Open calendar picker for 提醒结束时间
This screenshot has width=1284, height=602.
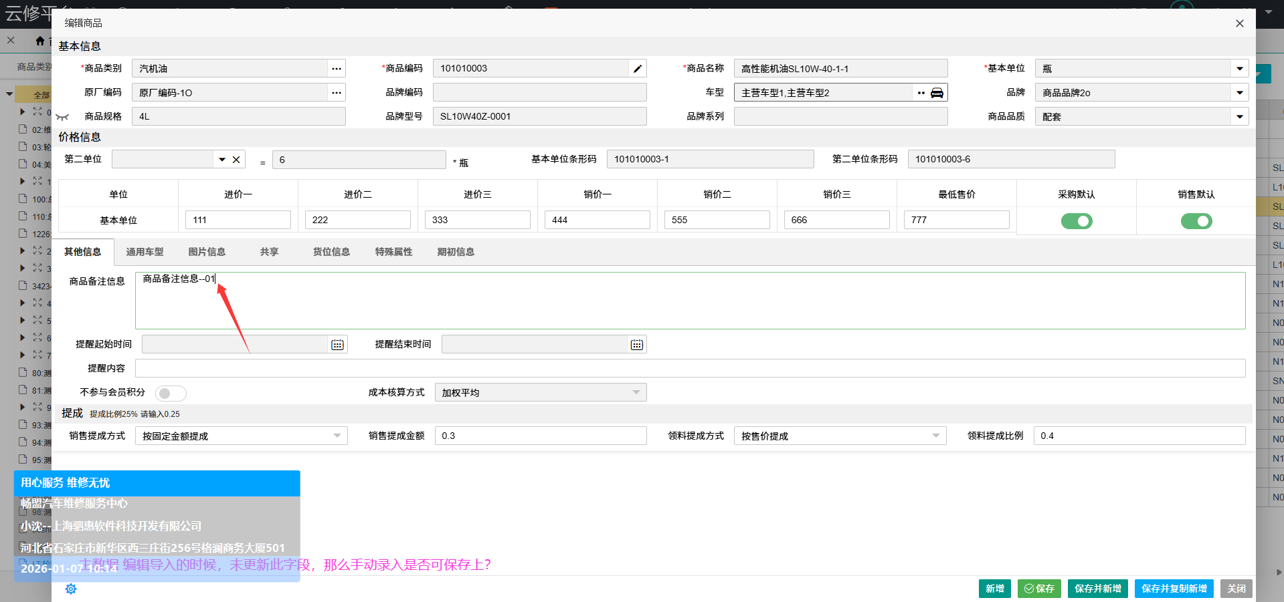(636, 345)
